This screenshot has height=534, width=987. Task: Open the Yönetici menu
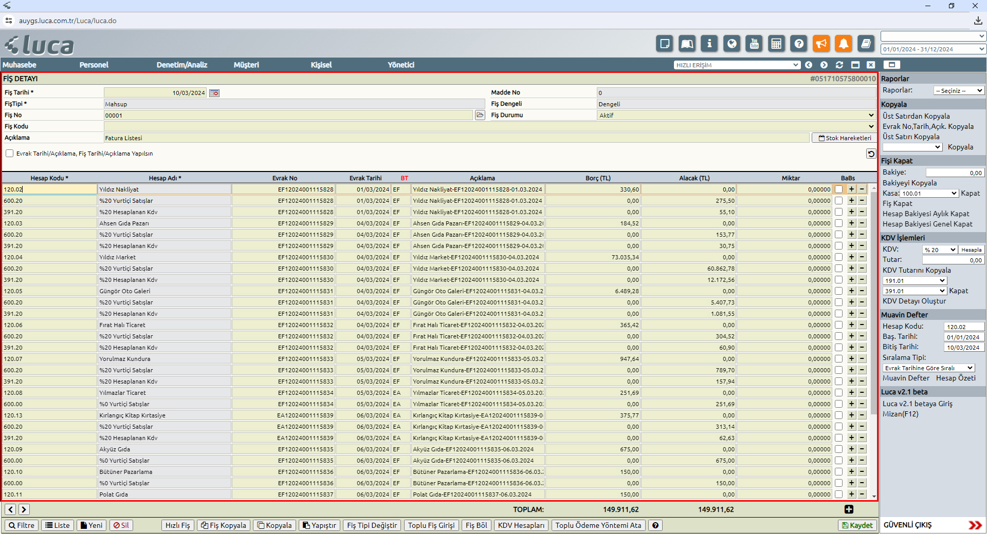401,65
